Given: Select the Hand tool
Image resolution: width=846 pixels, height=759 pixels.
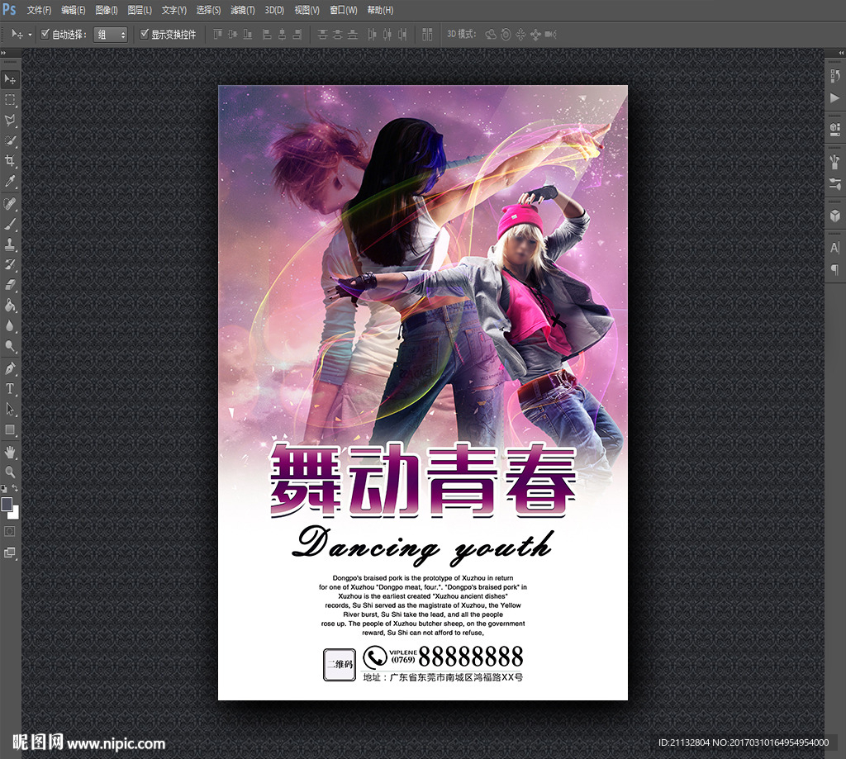Looking at the screenshot, I should pos(10,452).
